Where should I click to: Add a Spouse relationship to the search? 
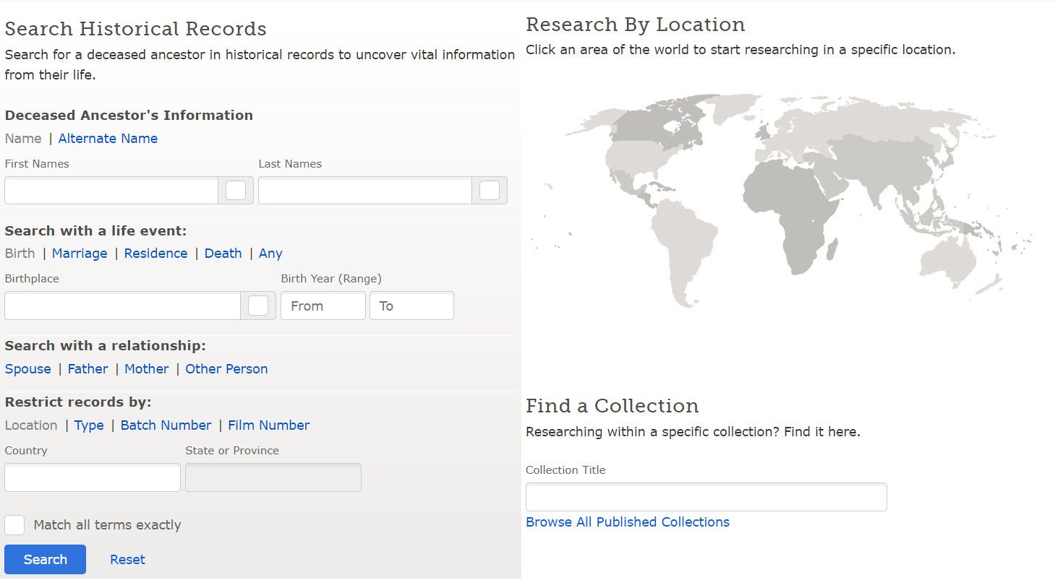[27, 368]
